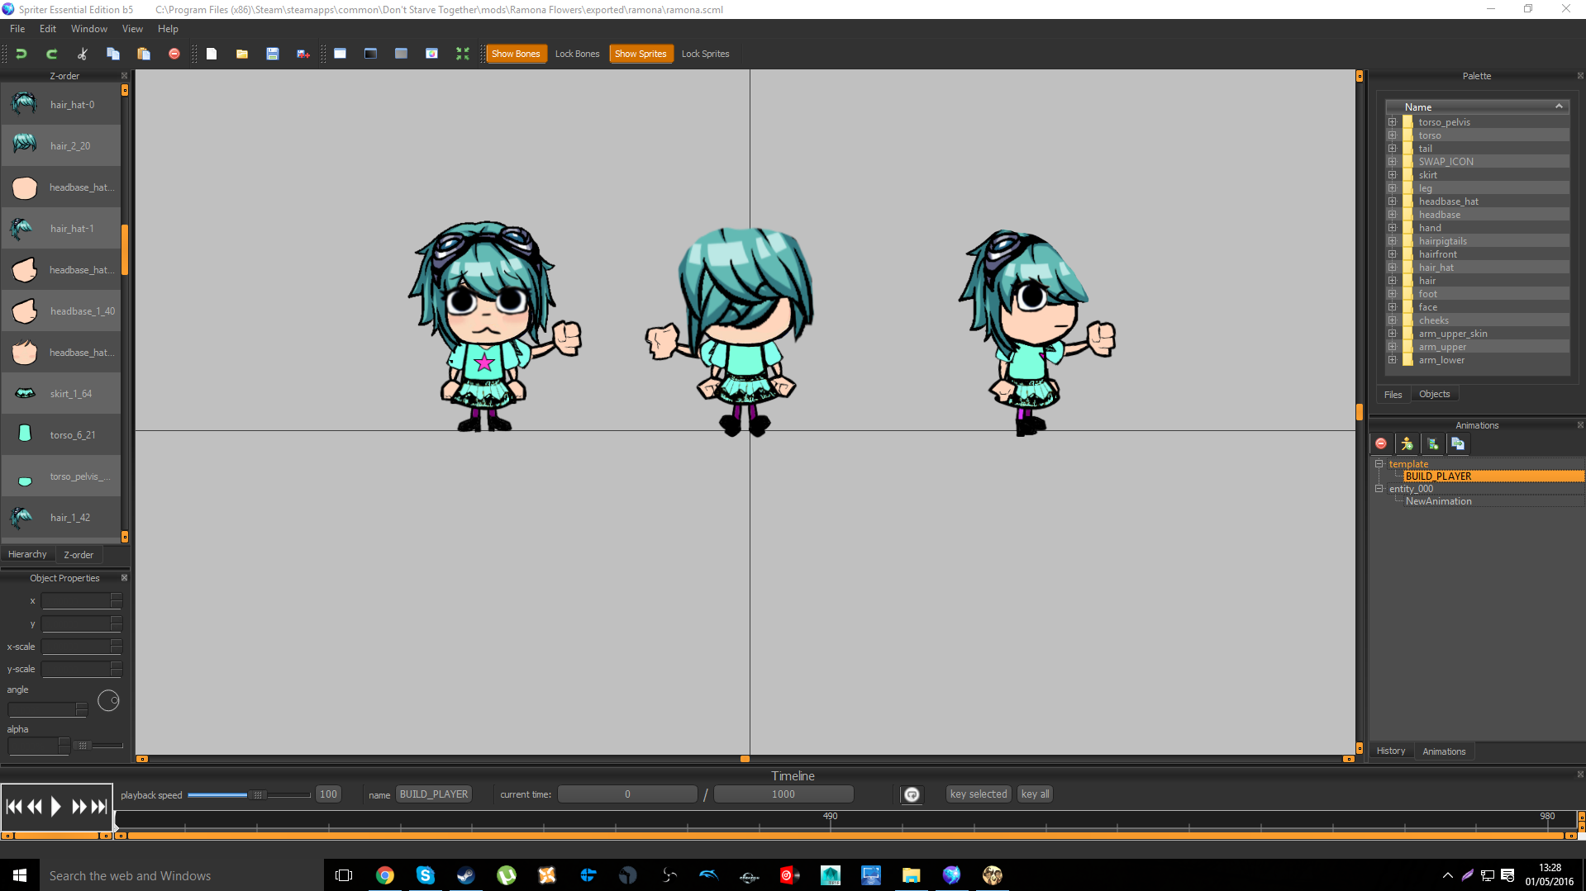Image resolution: width=1586 pixels, height=891 pixels.
Task: Open the Window menu
Action: 88,29
